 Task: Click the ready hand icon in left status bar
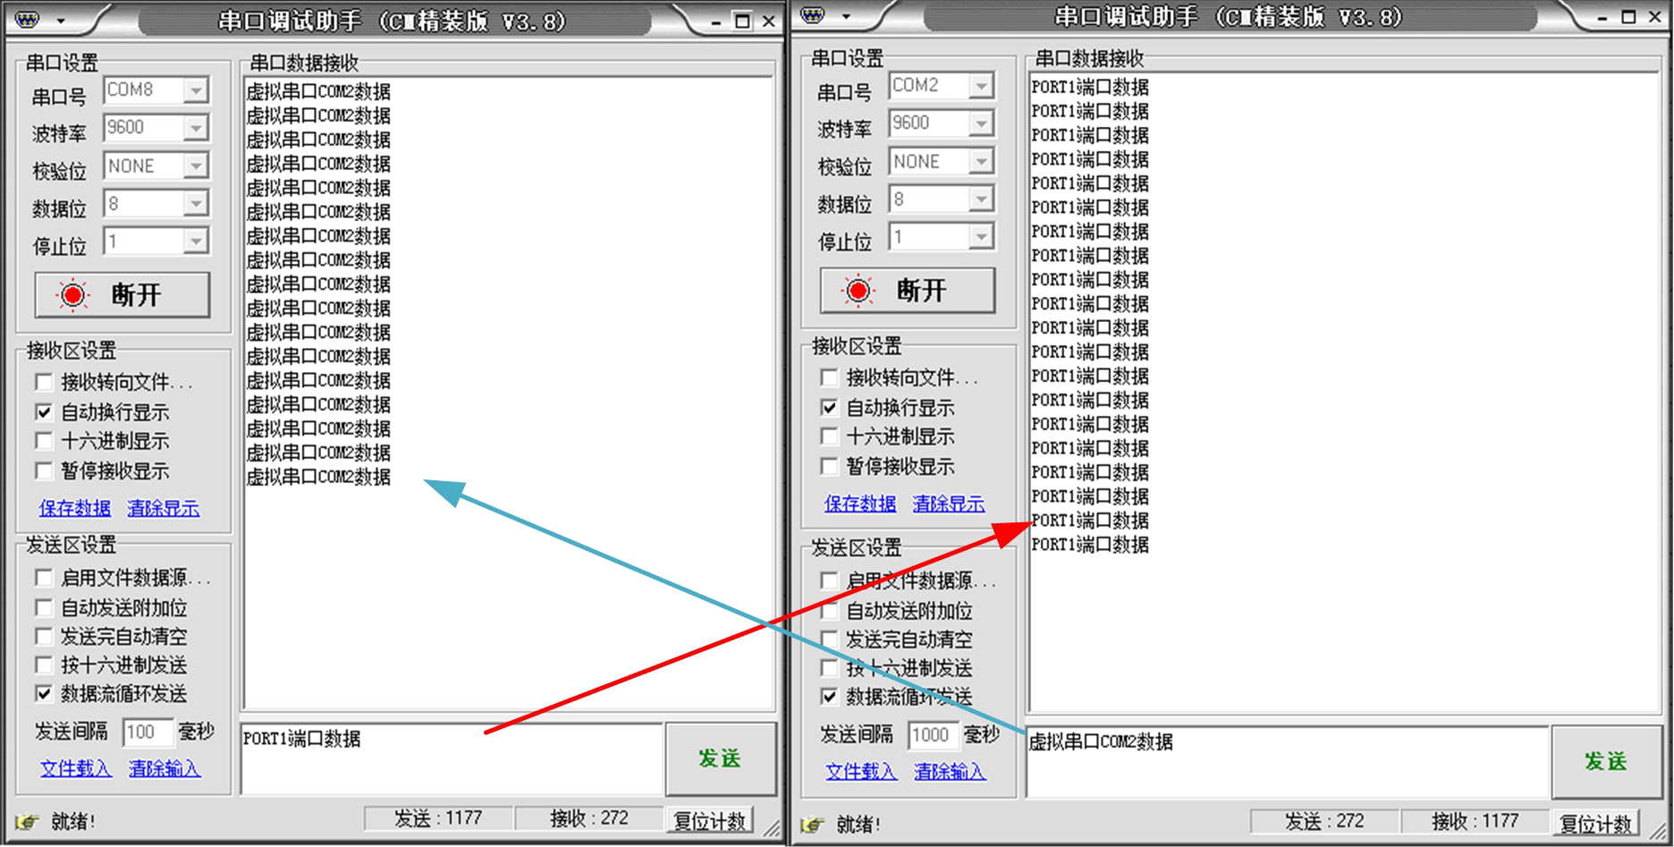[25, 822]
